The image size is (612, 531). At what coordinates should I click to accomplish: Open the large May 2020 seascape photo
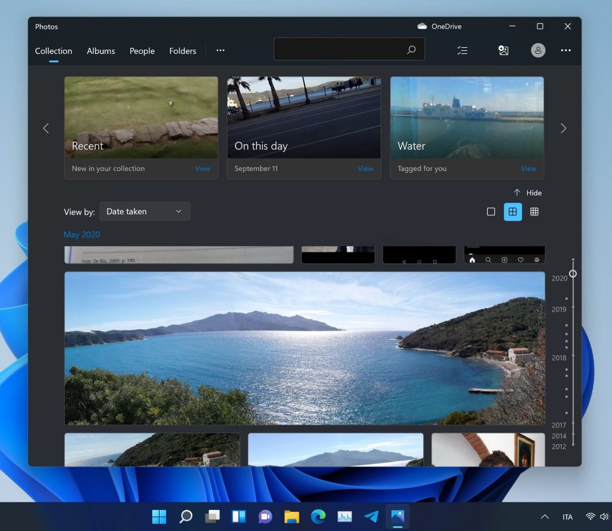pos(305,348)
